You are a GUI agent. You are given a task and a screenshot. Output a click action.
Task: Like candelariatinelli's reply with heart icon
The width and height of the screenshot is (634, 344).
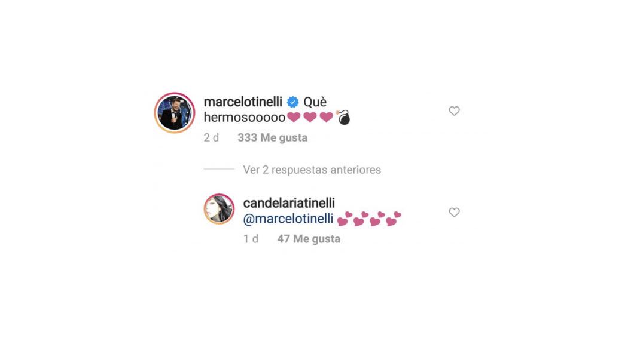[454, 213]
